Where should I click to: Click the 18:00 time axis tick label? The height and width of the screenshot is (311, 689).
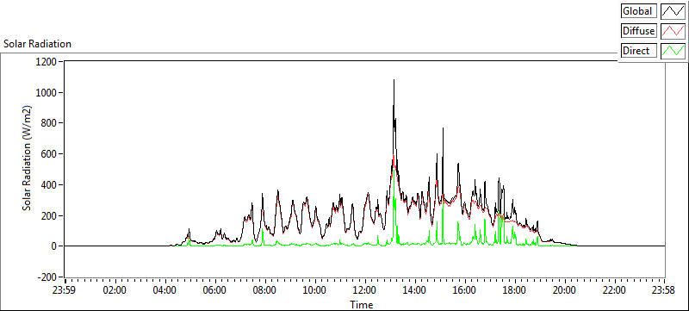[x=514, y=290]
